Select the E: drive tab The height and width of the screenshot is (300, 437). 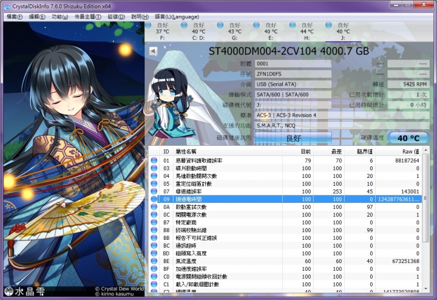pos(271,31)
